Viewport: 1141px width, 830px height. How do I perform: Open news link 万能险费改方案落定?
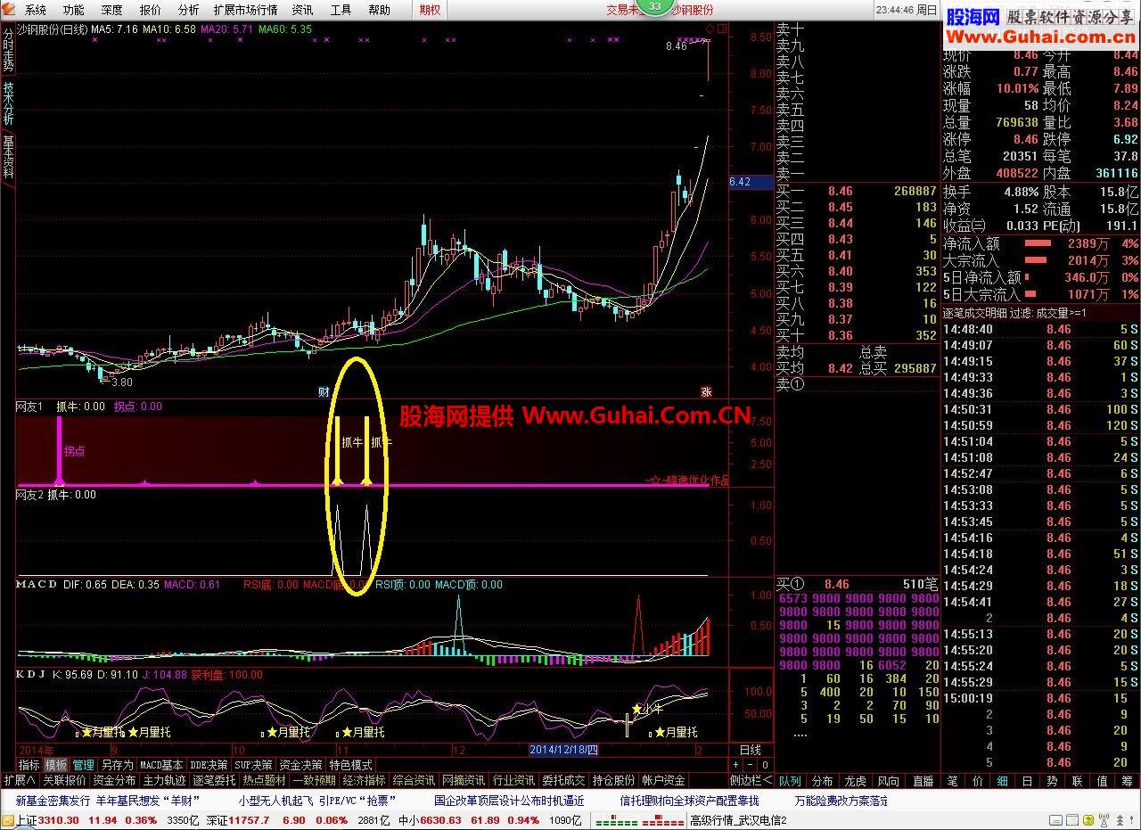[841, 801]
